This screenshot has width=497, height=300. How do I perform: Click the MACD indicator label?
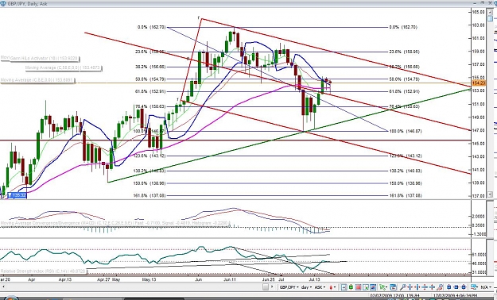point(115,223)
